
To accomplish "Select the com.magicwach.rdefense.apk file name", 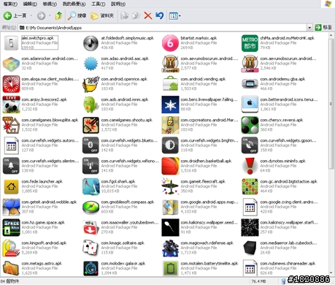I will (207, 243).
